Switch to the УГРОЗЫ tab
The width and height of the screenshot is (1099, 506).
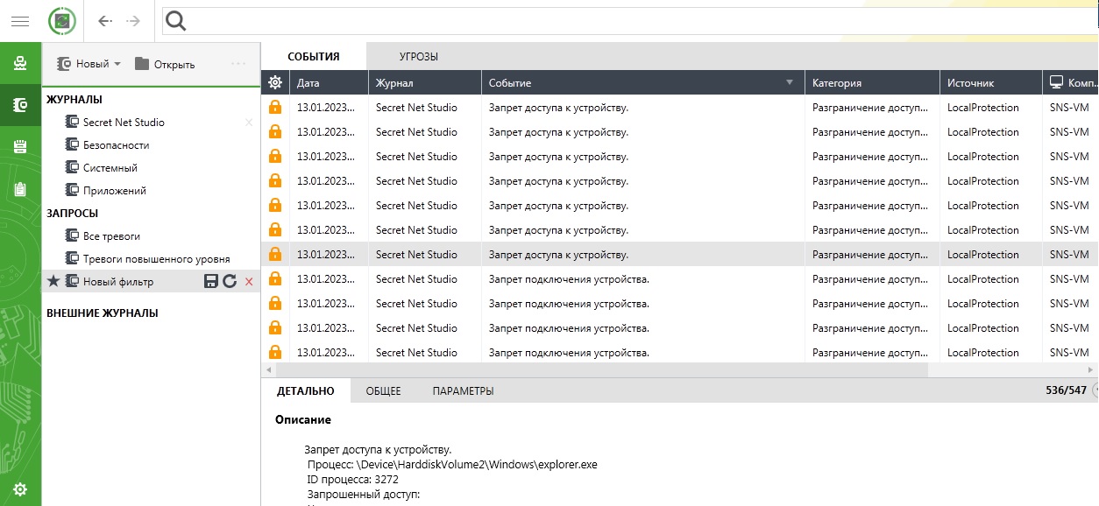418,56
